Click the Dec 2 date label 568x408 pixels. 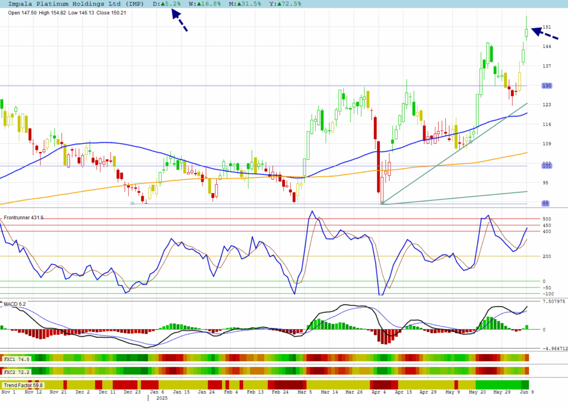click(83, 392)
